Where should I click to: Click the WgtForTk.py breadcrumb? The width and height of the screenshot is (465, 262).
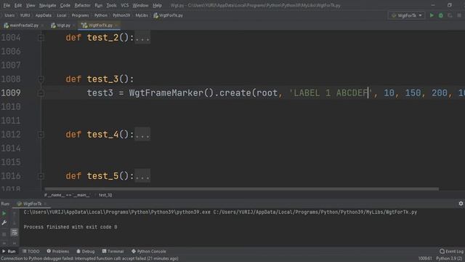pyautogui.click(x=168, y=15)
